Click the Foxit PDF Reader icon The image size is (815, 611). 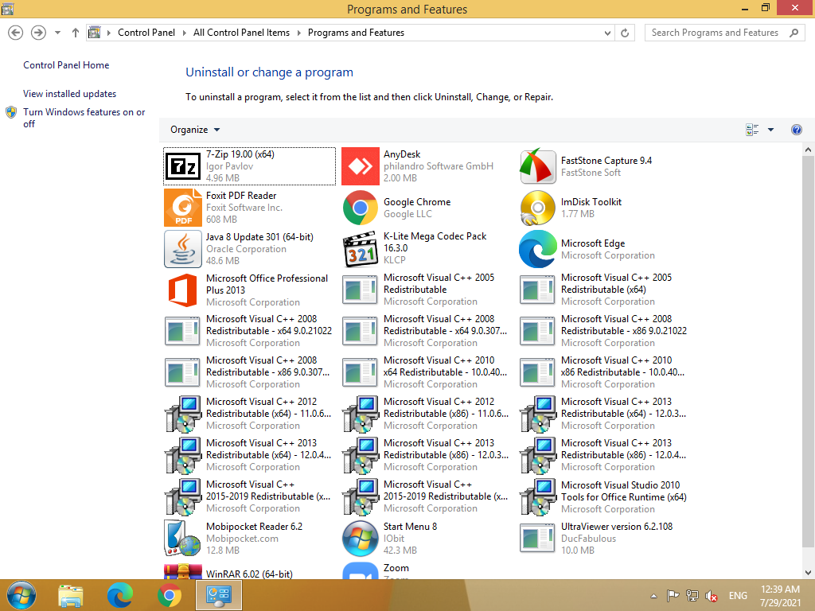(184, 208)
